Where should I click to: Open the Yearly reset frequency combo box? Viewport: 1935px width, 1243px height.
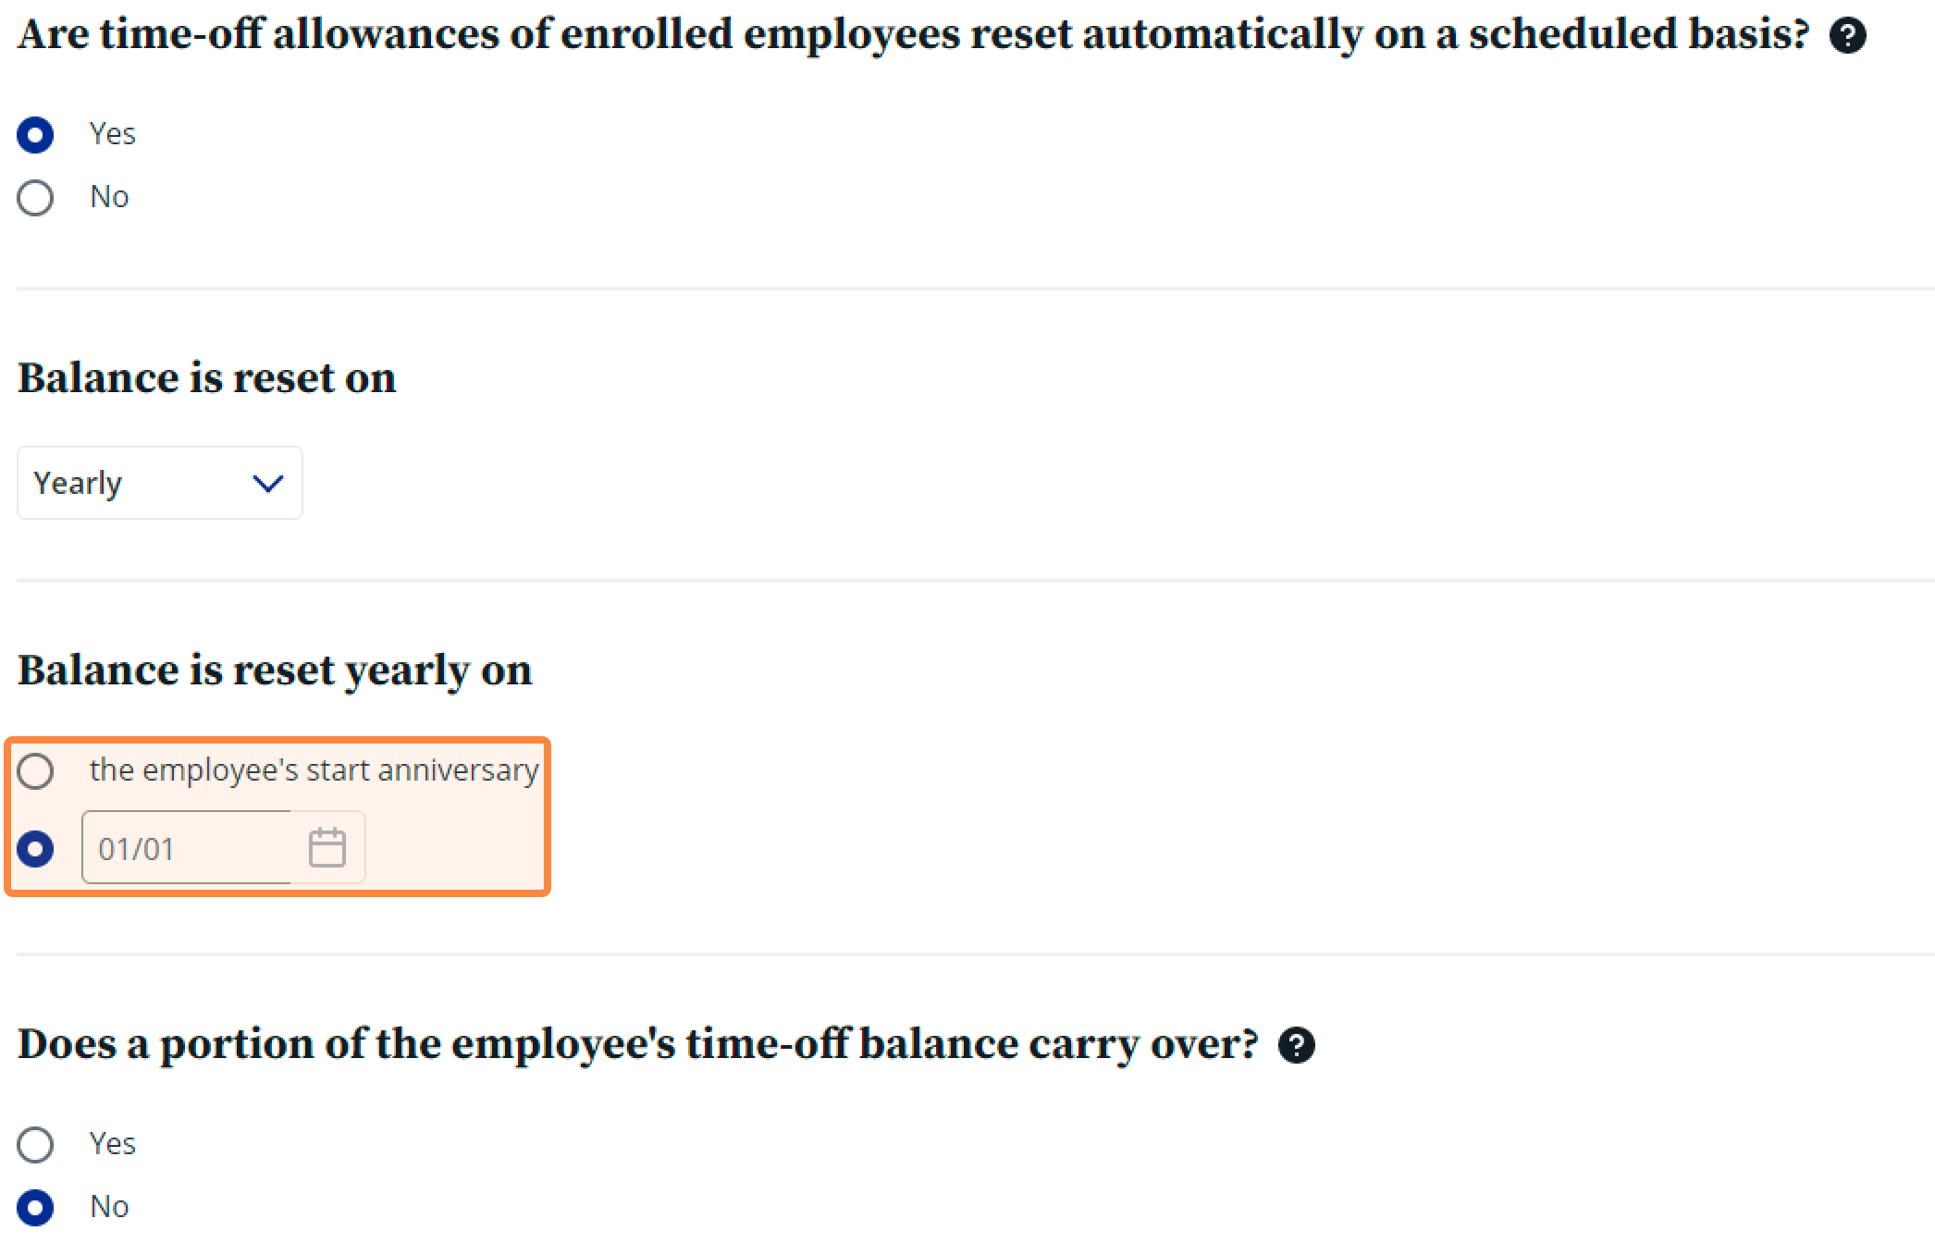(x=160, y=483)
